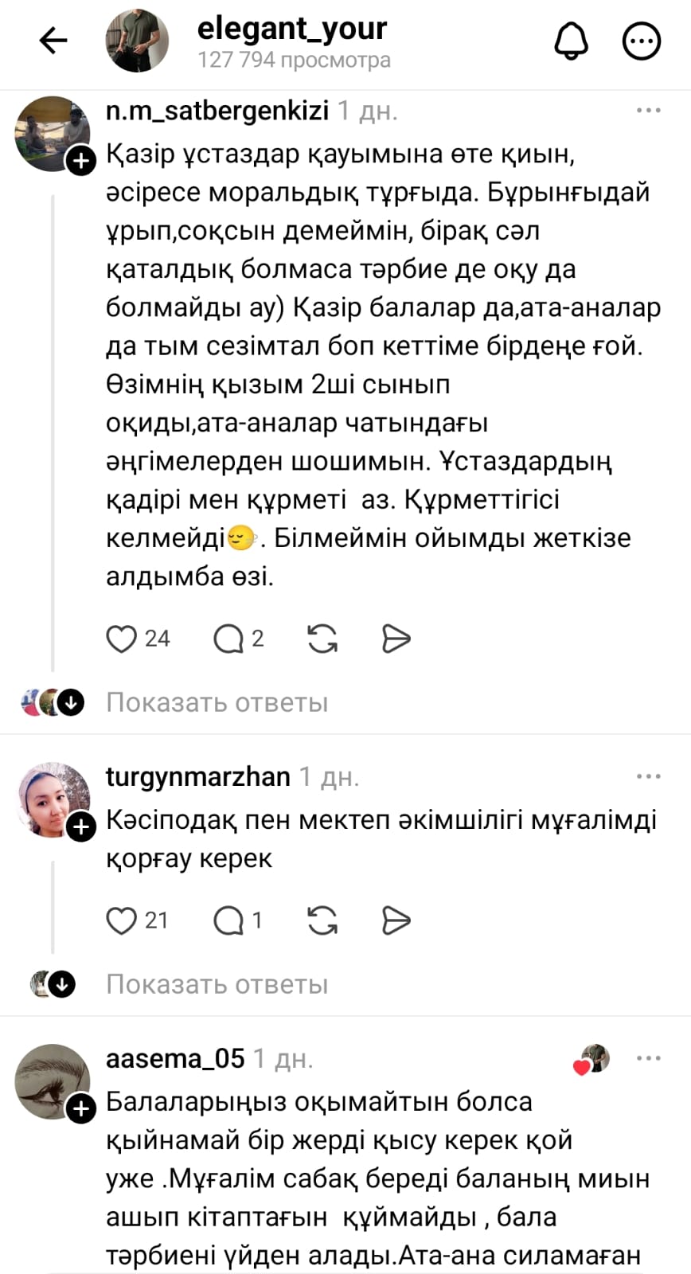691x1274 pixels.
Task: Repost turgynmarzhan's comment
Action: pos(322,920)
